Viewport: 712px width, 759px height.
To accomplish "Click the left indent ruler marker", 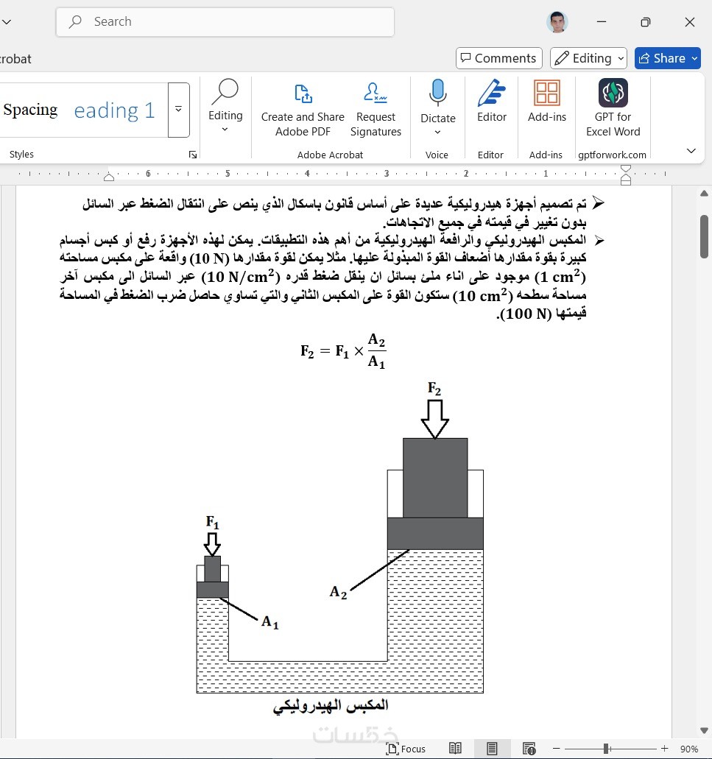I will click(x=109, y=177).
